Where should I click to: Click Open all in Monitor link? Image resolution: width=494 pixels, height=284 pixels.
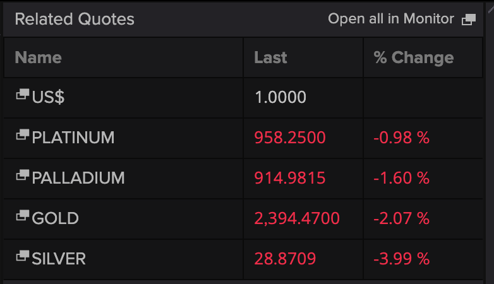(390, 19)
